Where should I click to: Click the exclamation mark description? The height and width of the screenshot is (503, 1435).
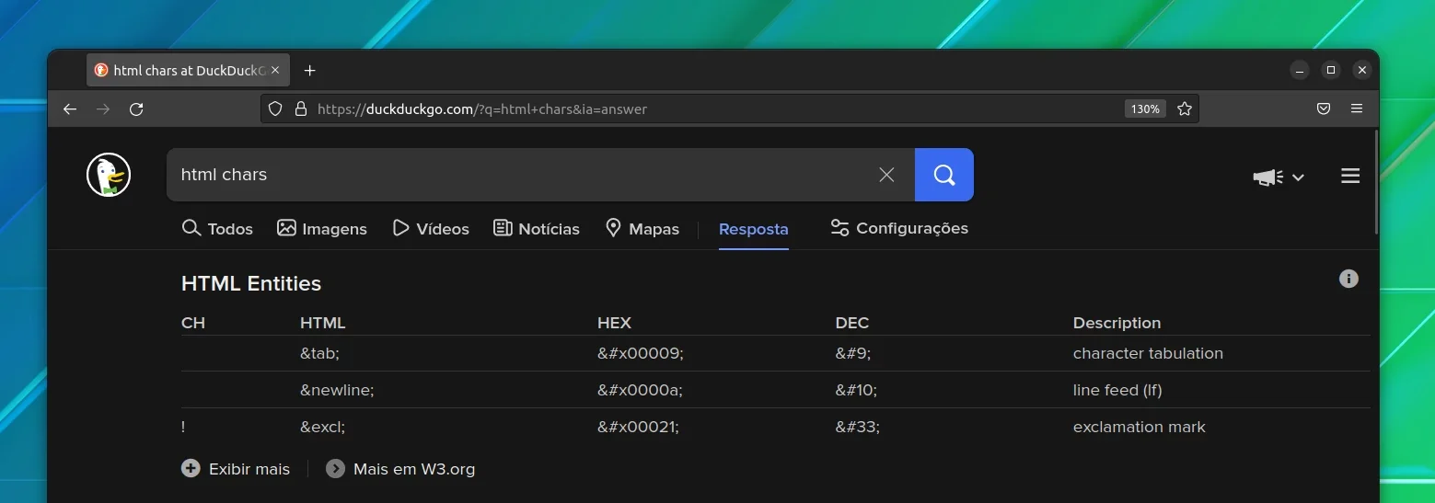pyautogui.click(x=1140, y=427)
